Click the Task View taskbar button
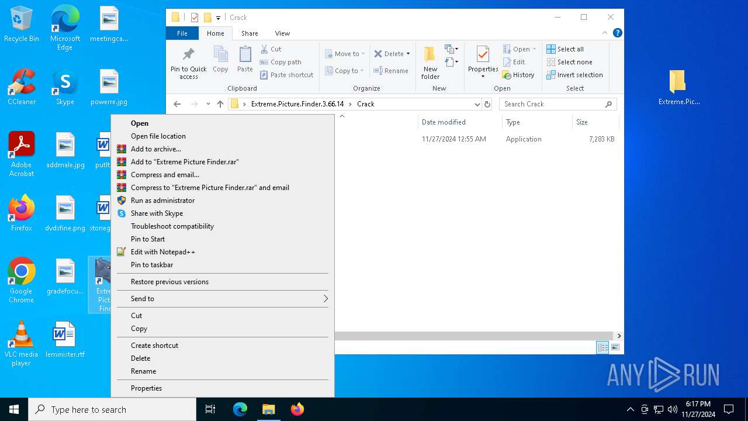 210,409
